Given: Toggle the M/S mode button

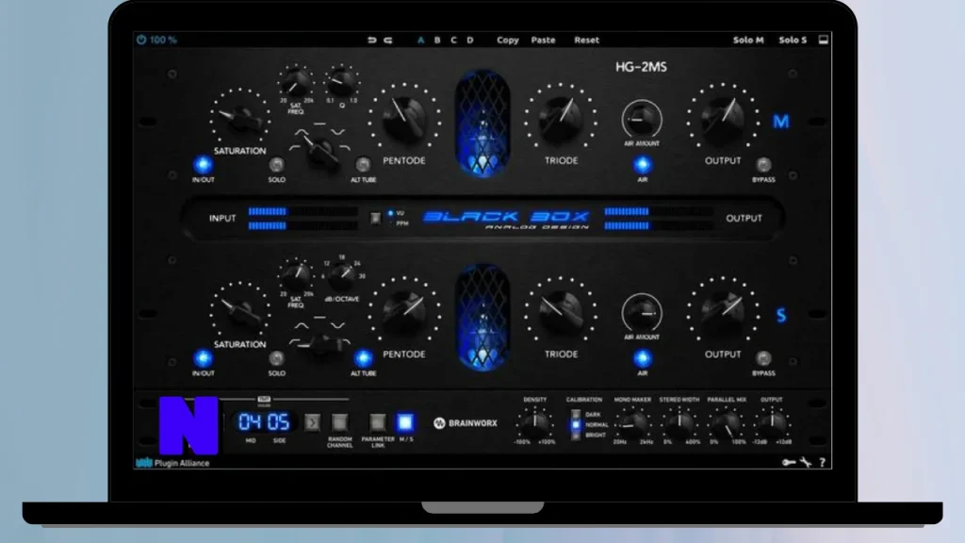Looking at the screenshot, I should [x=405, y=422].
